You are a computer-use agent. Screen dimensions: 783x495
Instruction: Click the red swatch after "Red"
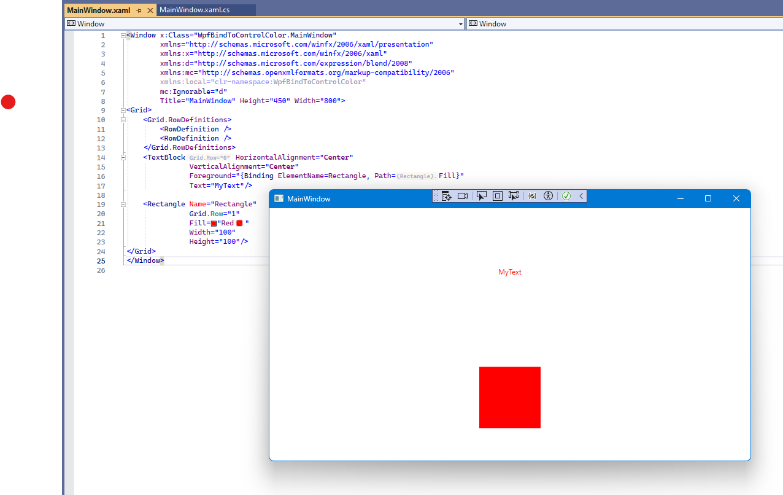click(x=239, y=223)
